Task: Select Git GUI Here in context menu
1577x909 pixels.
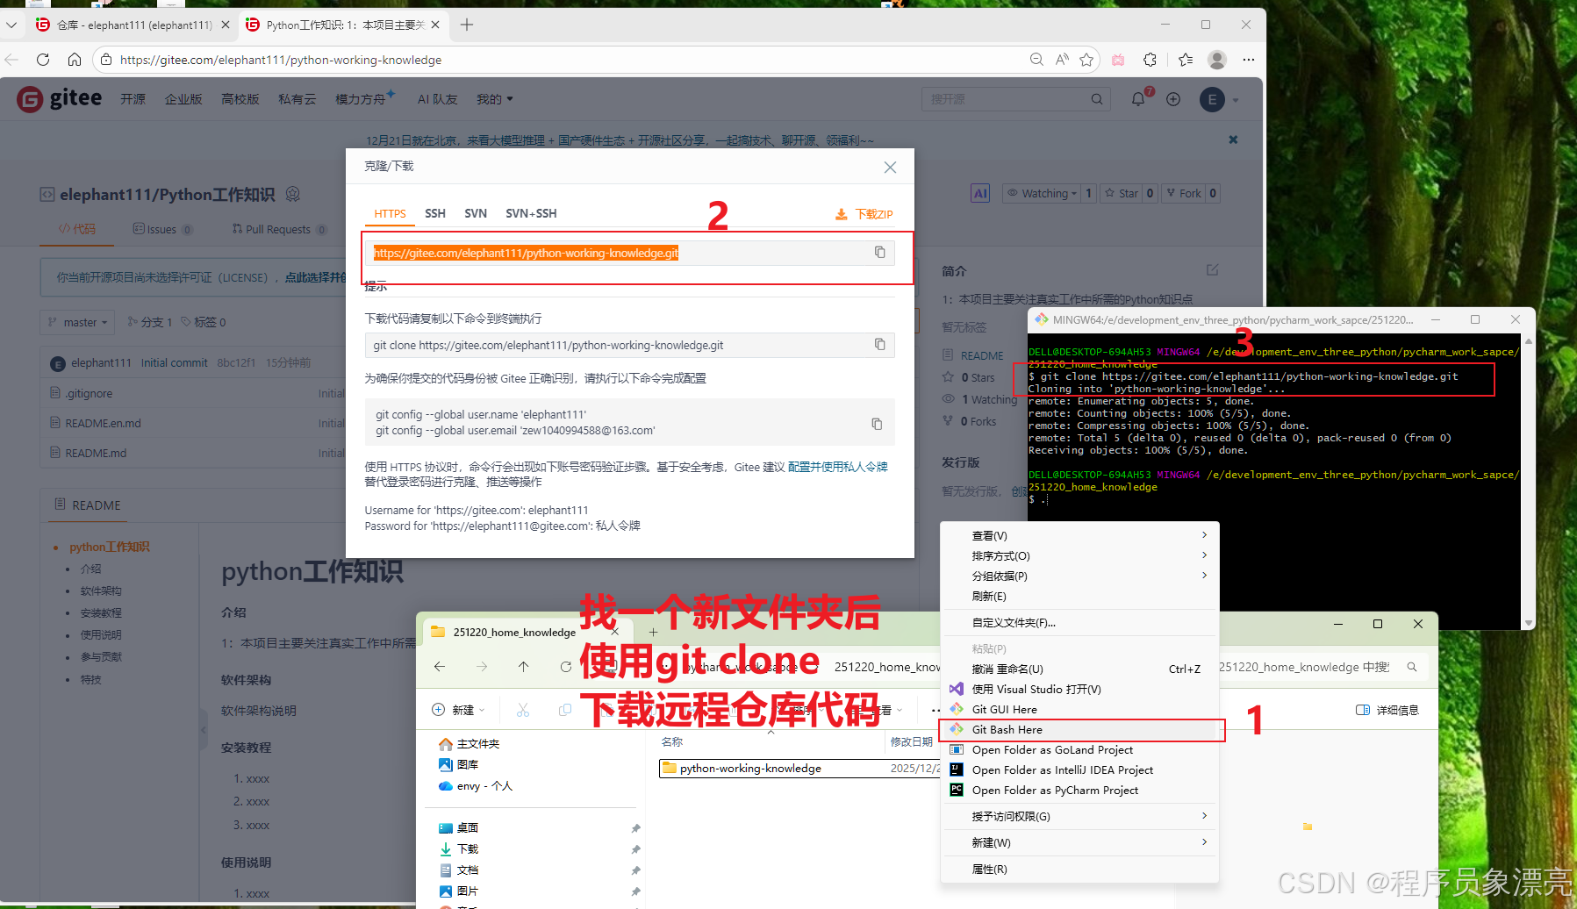Action: point(1079,709)
